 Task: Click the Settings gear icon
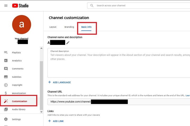point(6,119)
